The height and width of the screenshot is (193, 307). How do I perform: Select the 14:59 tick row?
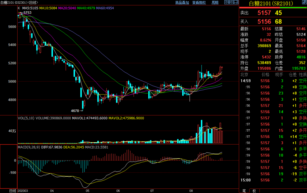(273, 81)
